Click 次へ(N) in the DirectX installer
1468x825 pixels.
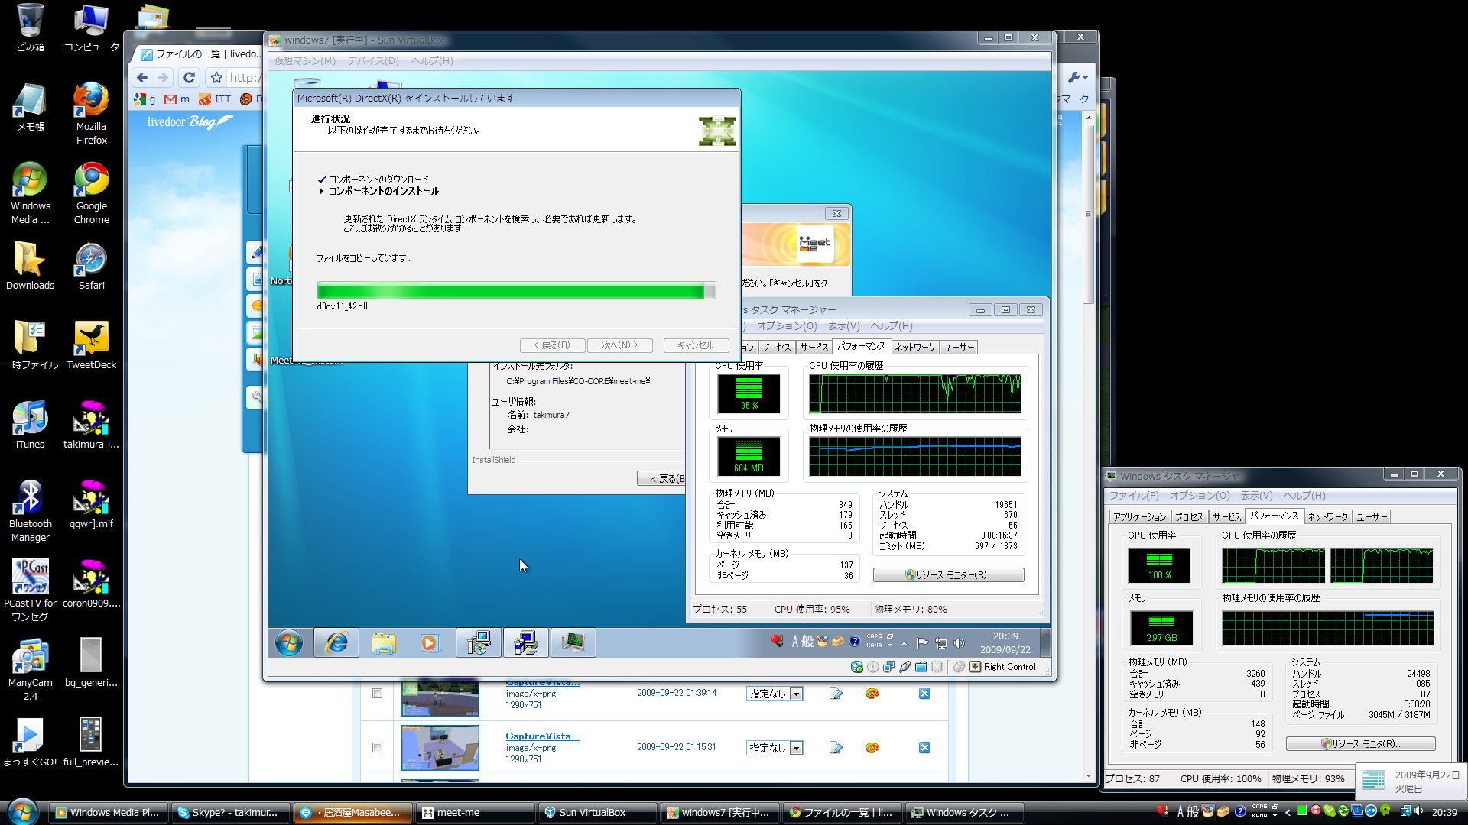619,345
